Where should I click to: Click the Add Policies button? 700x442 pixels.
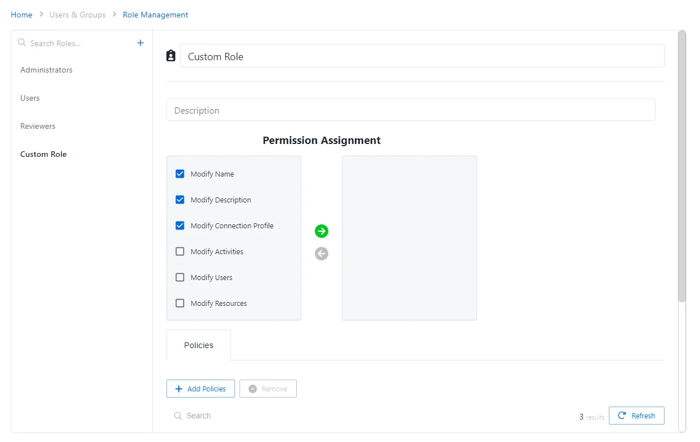coord(201,389)
